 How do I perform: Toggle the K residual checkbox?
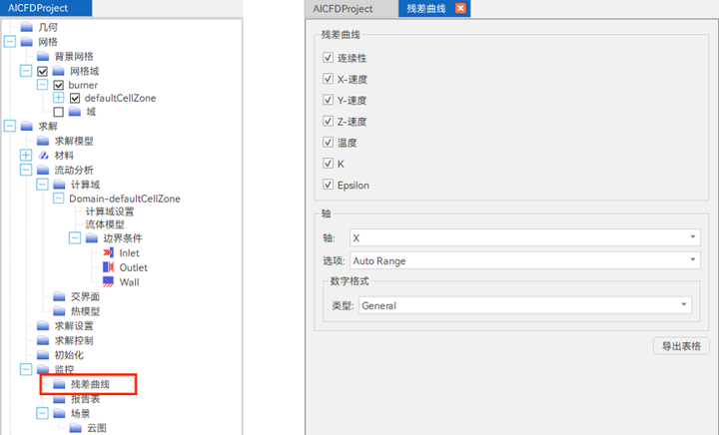click(328, 163)
